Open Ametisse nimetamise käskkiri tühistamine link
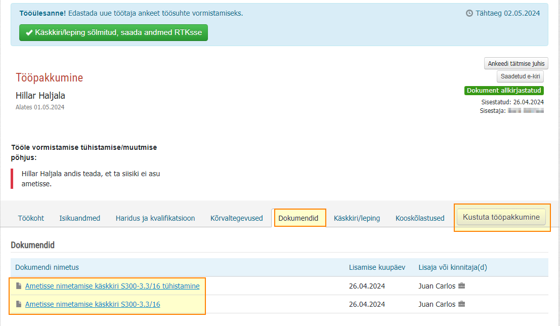560x326 pixels. pos(112,286)
